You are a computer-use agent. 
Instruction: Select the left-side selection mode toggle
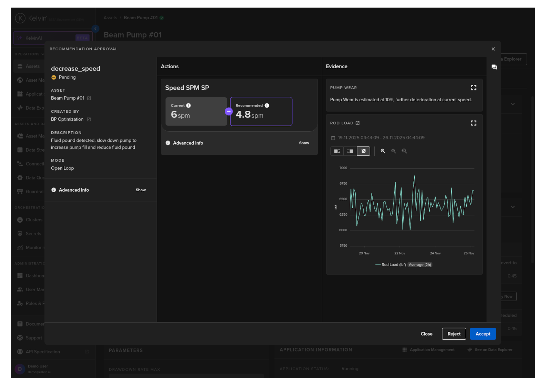point(337,151)
